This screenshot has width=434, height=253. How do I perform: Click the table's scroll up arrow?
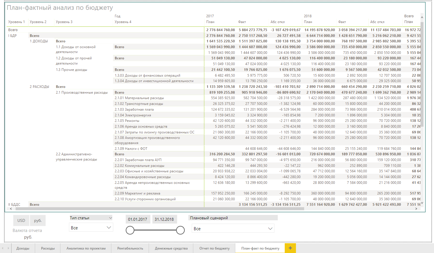click(422, 18)
